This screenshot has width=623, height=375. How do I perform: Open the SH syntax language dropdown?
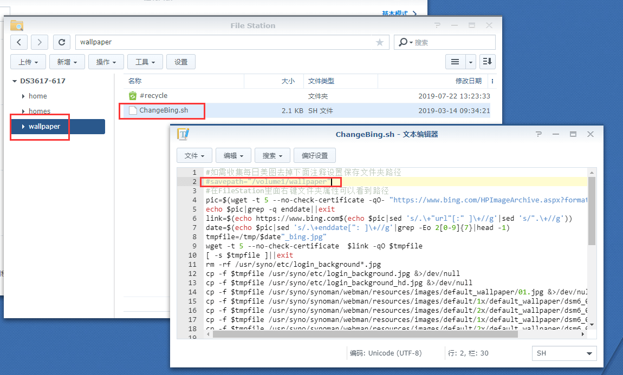(564, 353)
